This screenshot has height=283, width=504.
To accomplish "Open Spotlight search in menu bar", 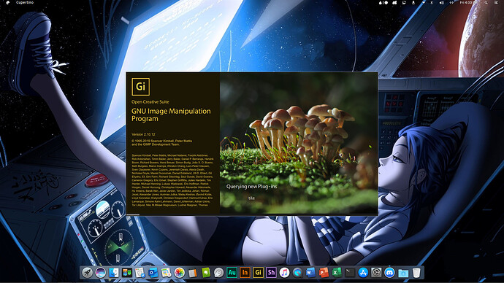I will pyautogui.click(x=486, y=3).
